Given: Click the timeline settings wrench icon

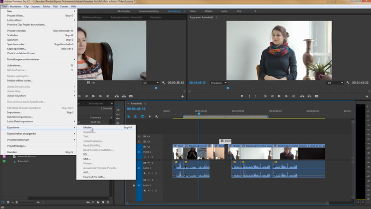Looking at the screenshot, I should tap(156, 117).
